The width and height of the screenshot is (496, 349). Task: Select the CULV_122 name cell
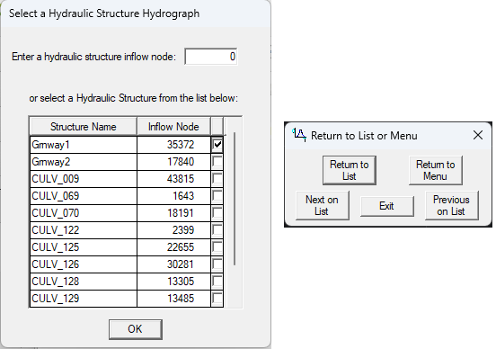84,230
